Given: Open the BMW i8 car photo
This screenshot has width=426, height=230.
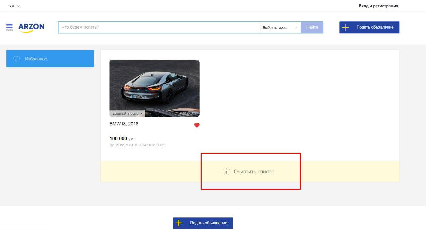Looking at the screenshot, I should point(154,85).
